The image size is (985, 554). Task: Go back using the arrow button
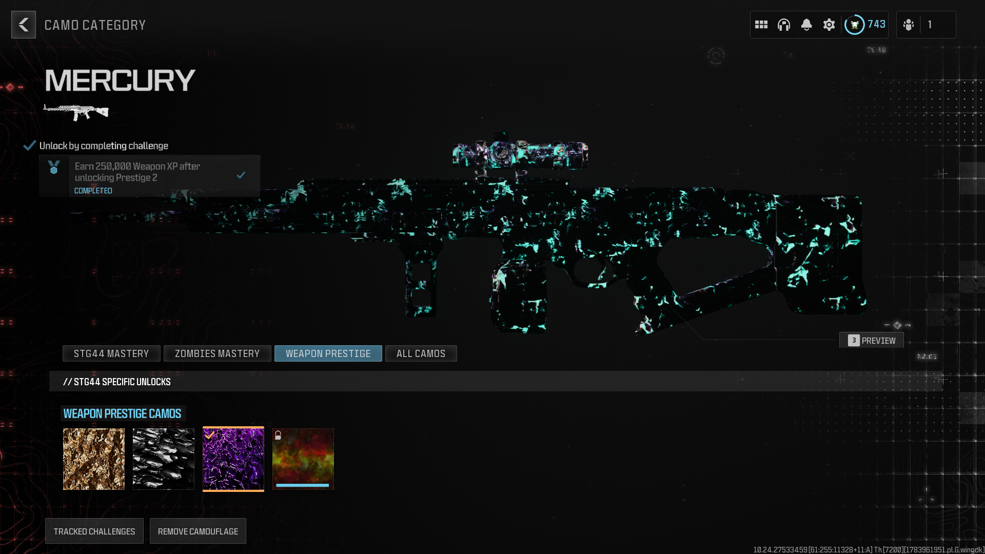[x=24, y=25]
